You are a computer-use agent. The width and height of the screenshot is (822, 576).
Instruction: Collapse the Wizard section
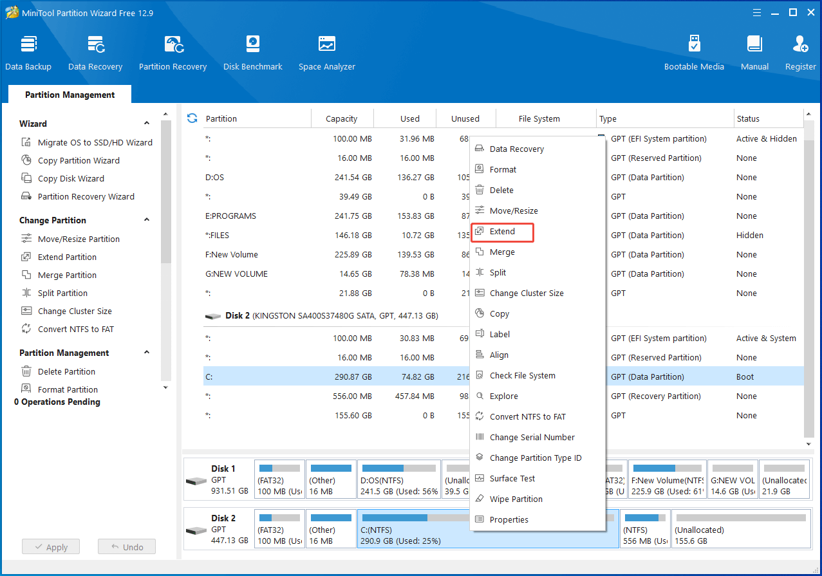click(x=147, y=124)
